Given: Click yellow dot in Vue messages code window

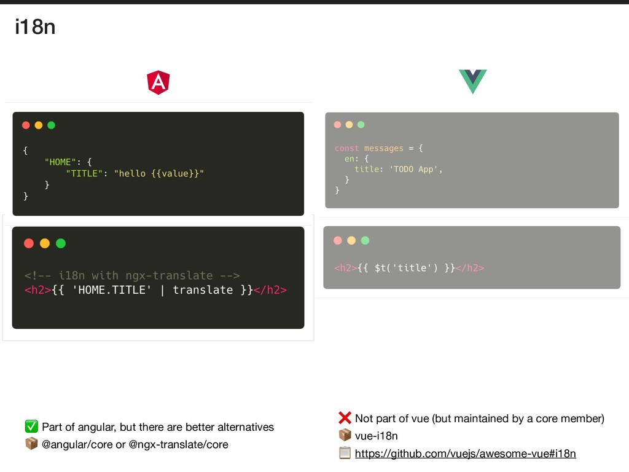Looking at the screenshot, I should pyautogui.click(x=350, y=125).
